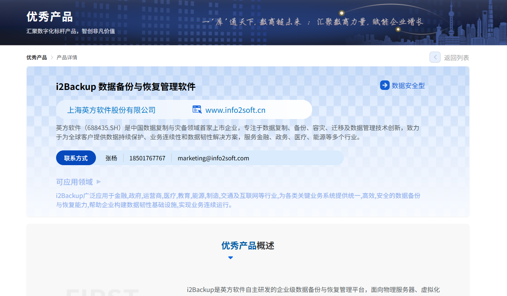This screenshot has height=296, width=507.
Task: Click the phone number 18501767767
Action: (147, 158)
